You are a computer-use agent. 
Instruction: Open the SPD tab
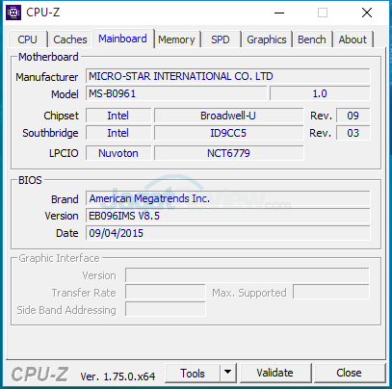point(221,39)
